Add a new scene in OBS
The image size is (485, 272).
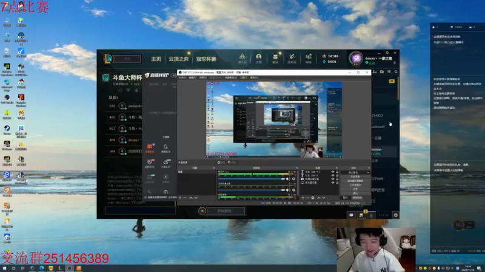pos(180,198)
